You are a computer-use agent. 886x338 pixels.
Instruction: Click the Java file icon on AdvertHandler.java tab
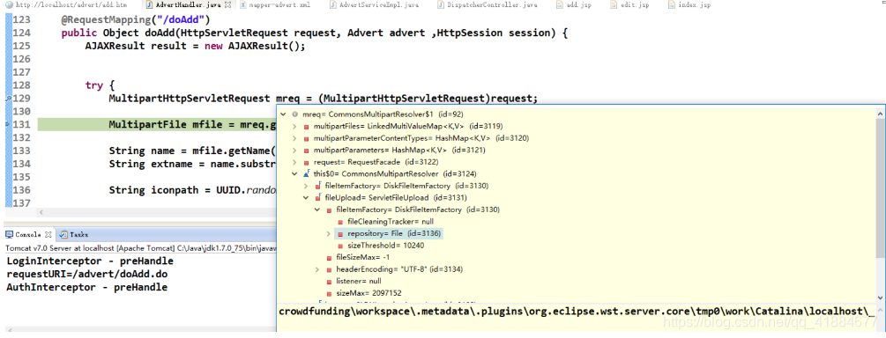click(x=149, y=4)
